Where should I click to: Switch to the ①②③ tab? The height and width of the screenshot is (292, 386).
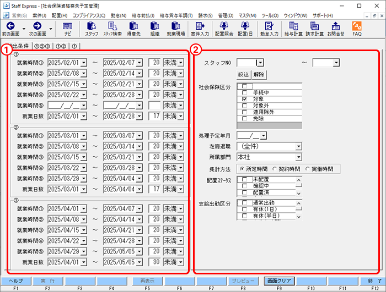42,46
